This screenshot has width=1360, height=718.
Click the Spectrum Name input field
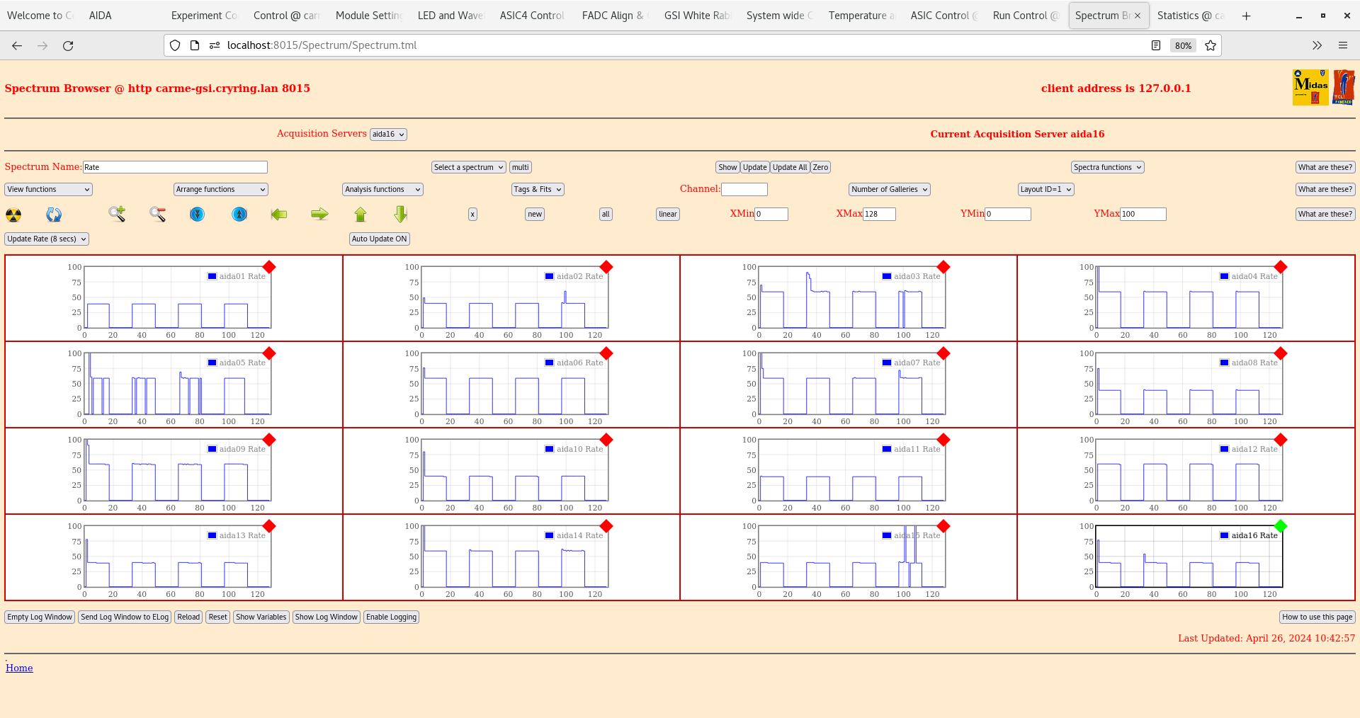click(175, 168)
